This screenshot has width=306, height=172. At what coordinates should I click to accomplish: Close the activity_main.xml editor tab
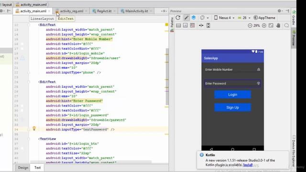[x=49, y=11]
